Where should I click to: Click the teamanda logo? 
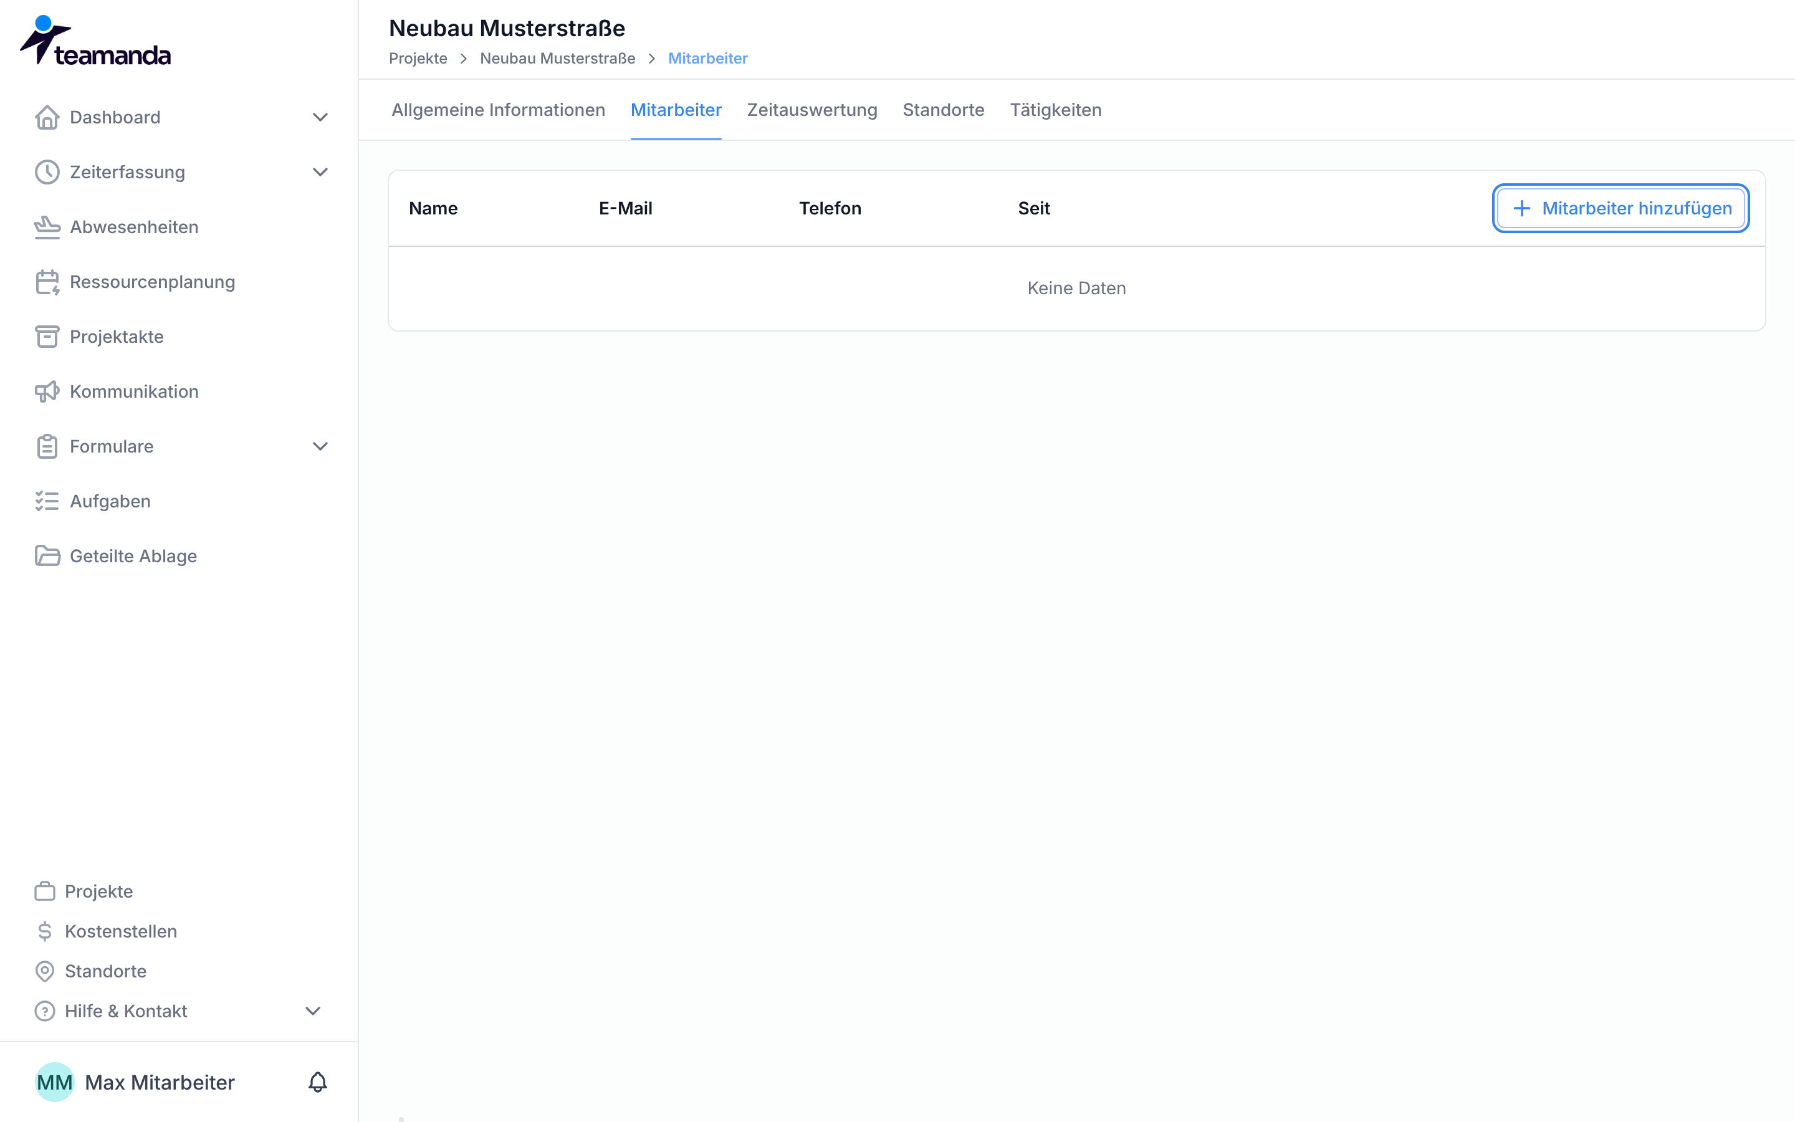click(x=96, y=41)
